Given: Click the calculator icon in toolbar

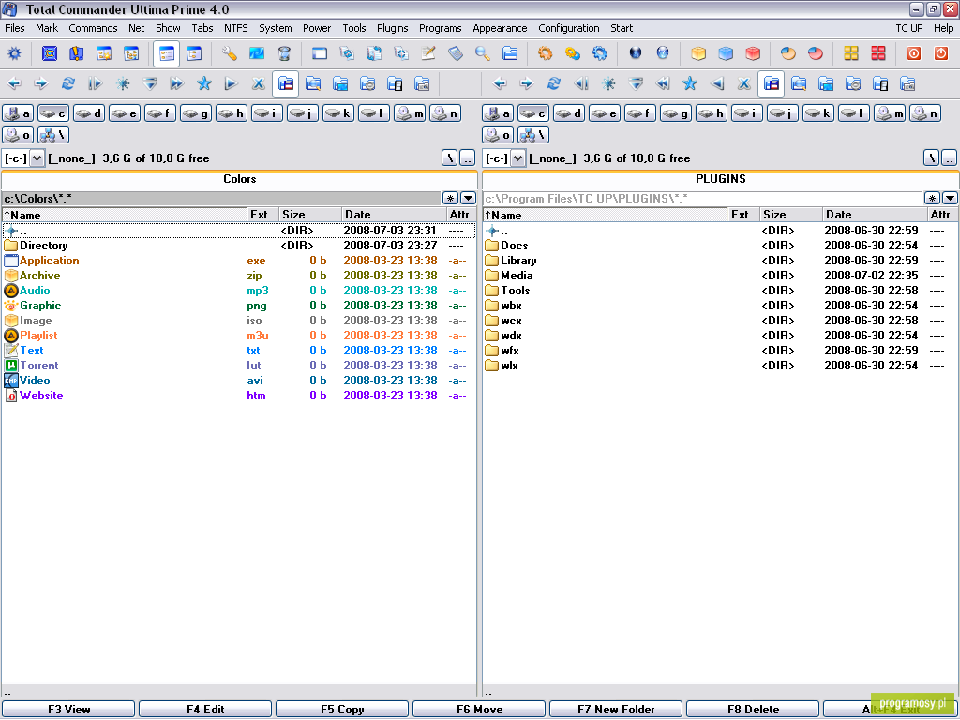Looking at the screenshot, I should pos(455,53).
